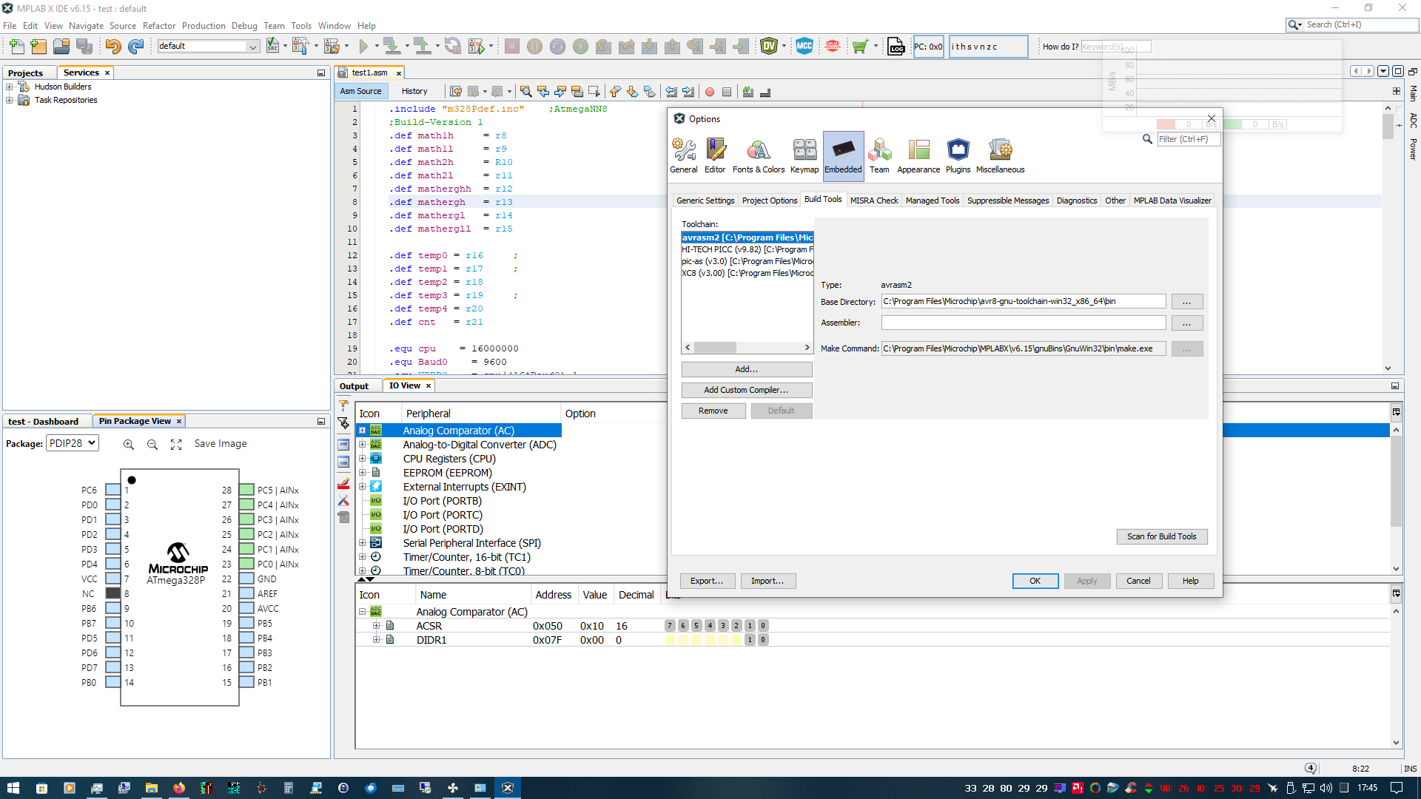Click the New File toolbar icon
The width and height of the screenshot is (1421, 799).
pyautogui.click(x=16, y=47)
